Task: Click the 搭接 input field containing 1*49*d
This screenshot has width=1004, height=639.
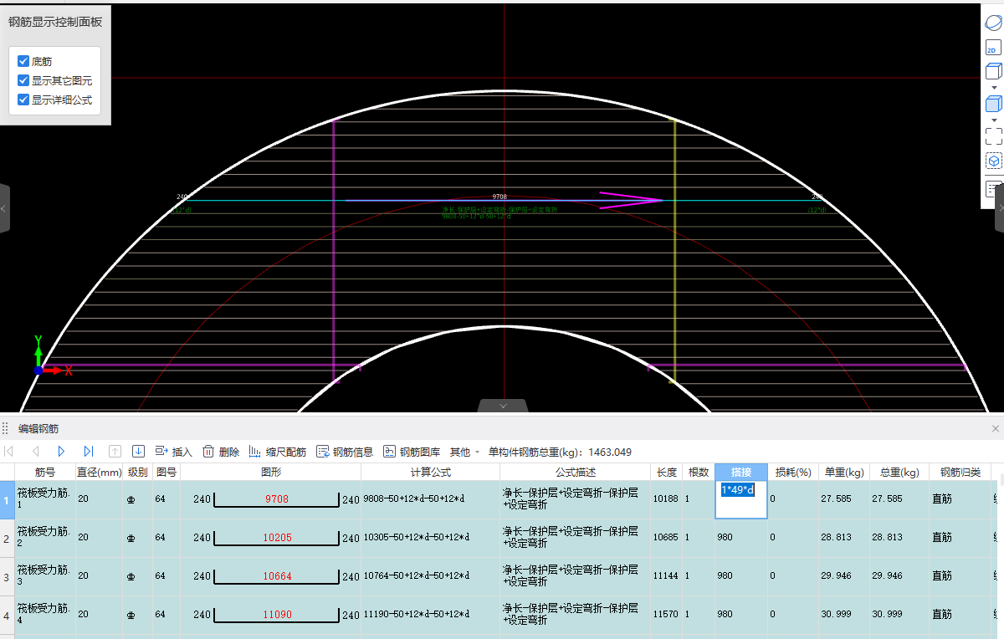Action: [740, 499]
